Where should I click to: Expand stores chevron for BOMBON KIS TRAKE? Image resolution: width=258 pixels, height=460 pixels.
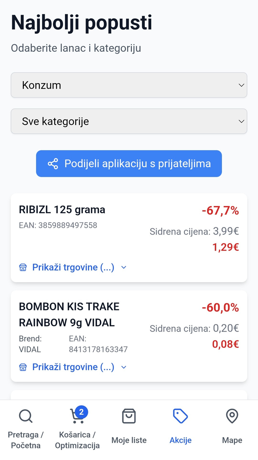[123, 367]
